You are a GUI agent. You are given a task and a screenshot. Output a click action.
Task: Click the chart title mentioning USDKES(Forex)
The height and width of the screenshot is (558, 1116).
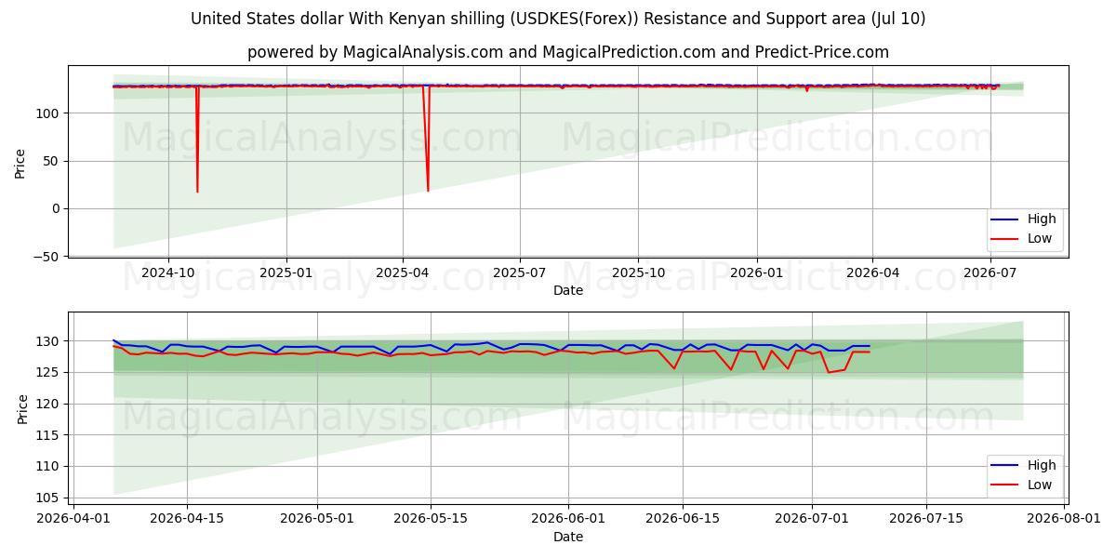tap(558, 19)
